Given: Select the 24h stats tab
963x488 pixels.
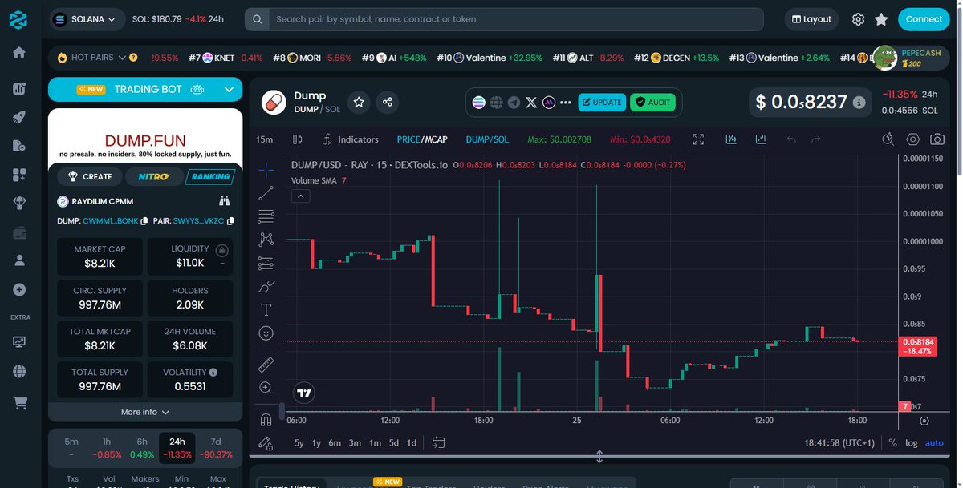Looking at the screenshot, I should point(177,447).
